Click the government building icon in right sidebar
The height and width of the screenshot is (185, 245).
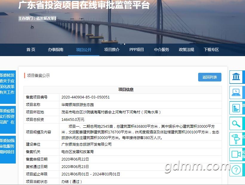(x=236, y=77)
